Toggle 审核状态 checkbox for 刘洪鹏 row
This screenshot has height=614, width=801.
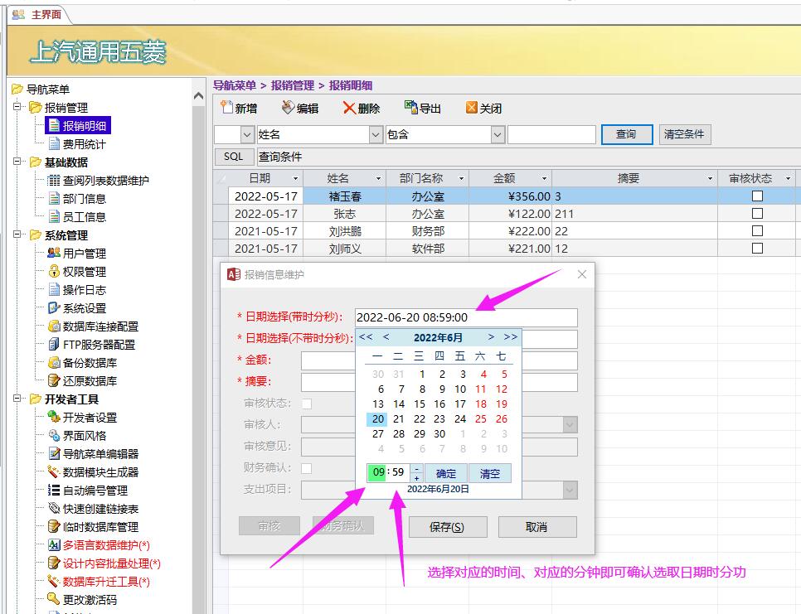pyautogui.click(x=758, y=230)
